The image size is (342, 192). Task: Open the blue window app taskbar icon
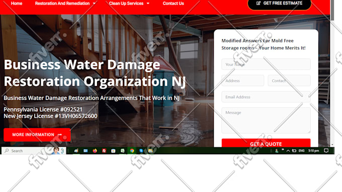(x=85, y=151)
